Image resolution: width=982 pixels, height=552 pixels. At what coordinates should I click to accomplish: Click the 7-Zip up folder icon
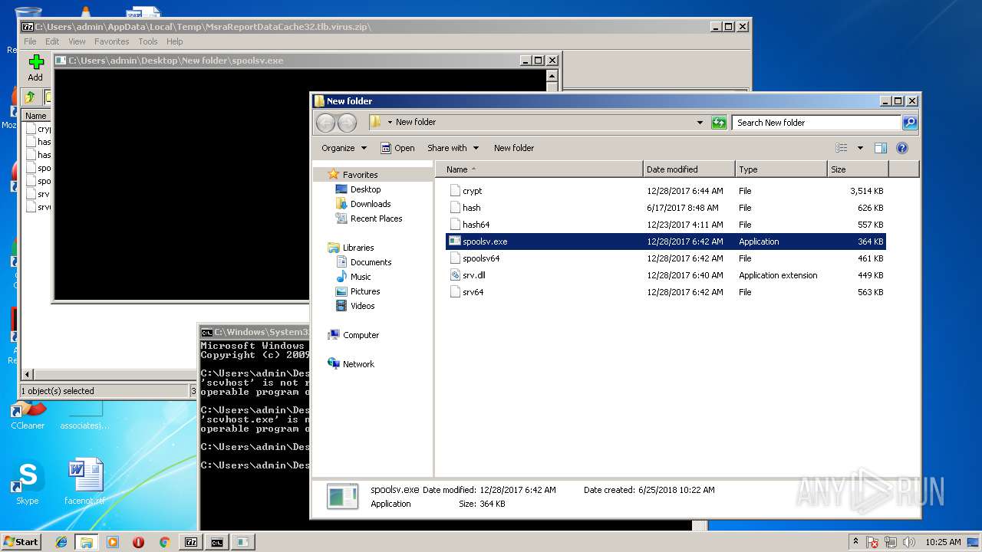pos(30,97)
